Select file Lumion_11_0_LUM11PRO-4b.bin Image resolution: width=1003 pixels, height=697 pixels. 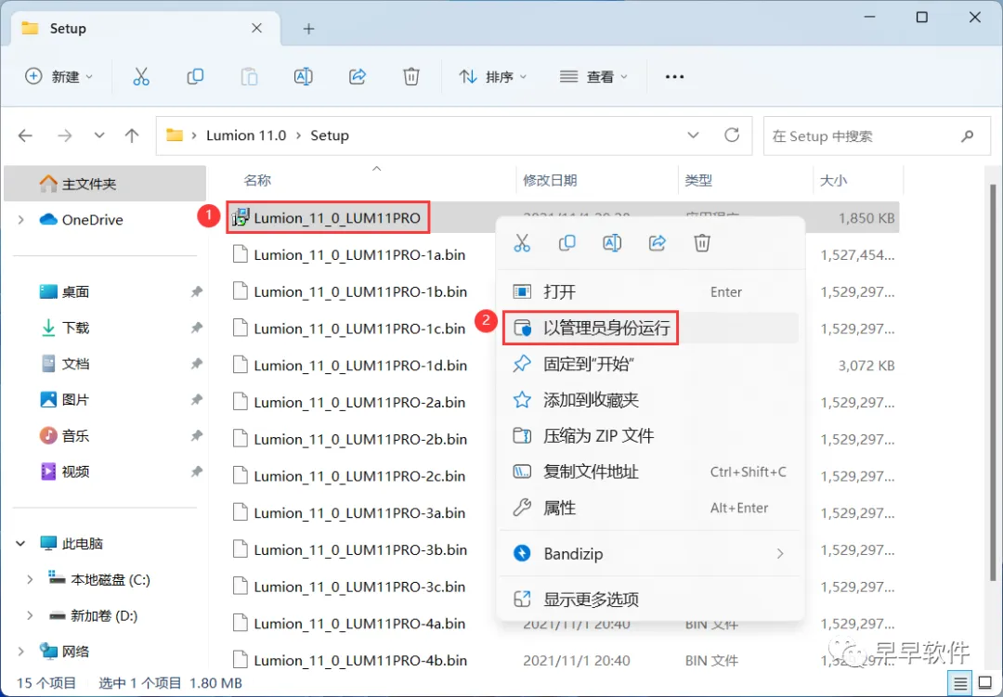click(x=360, y=661)
